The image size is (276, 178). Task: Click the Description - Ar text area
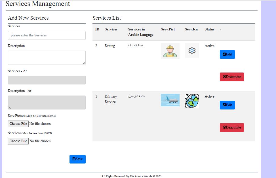pos(47,102)
